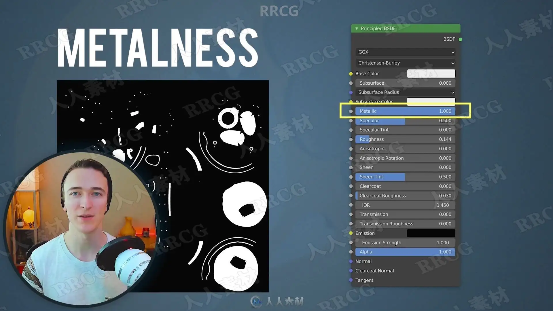Click the Base Color white swatch
Image resolution: width=553 pixels, height=311 pixels.
pos(431,73)
